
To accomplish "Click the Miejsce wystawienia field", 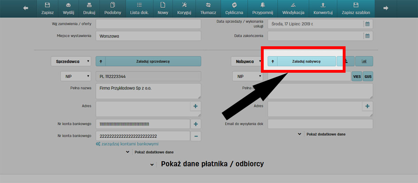I will (148, 36).
